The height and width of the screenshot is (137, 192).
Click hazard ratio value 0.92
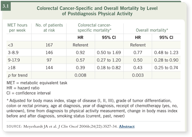(x=80, y=53)
